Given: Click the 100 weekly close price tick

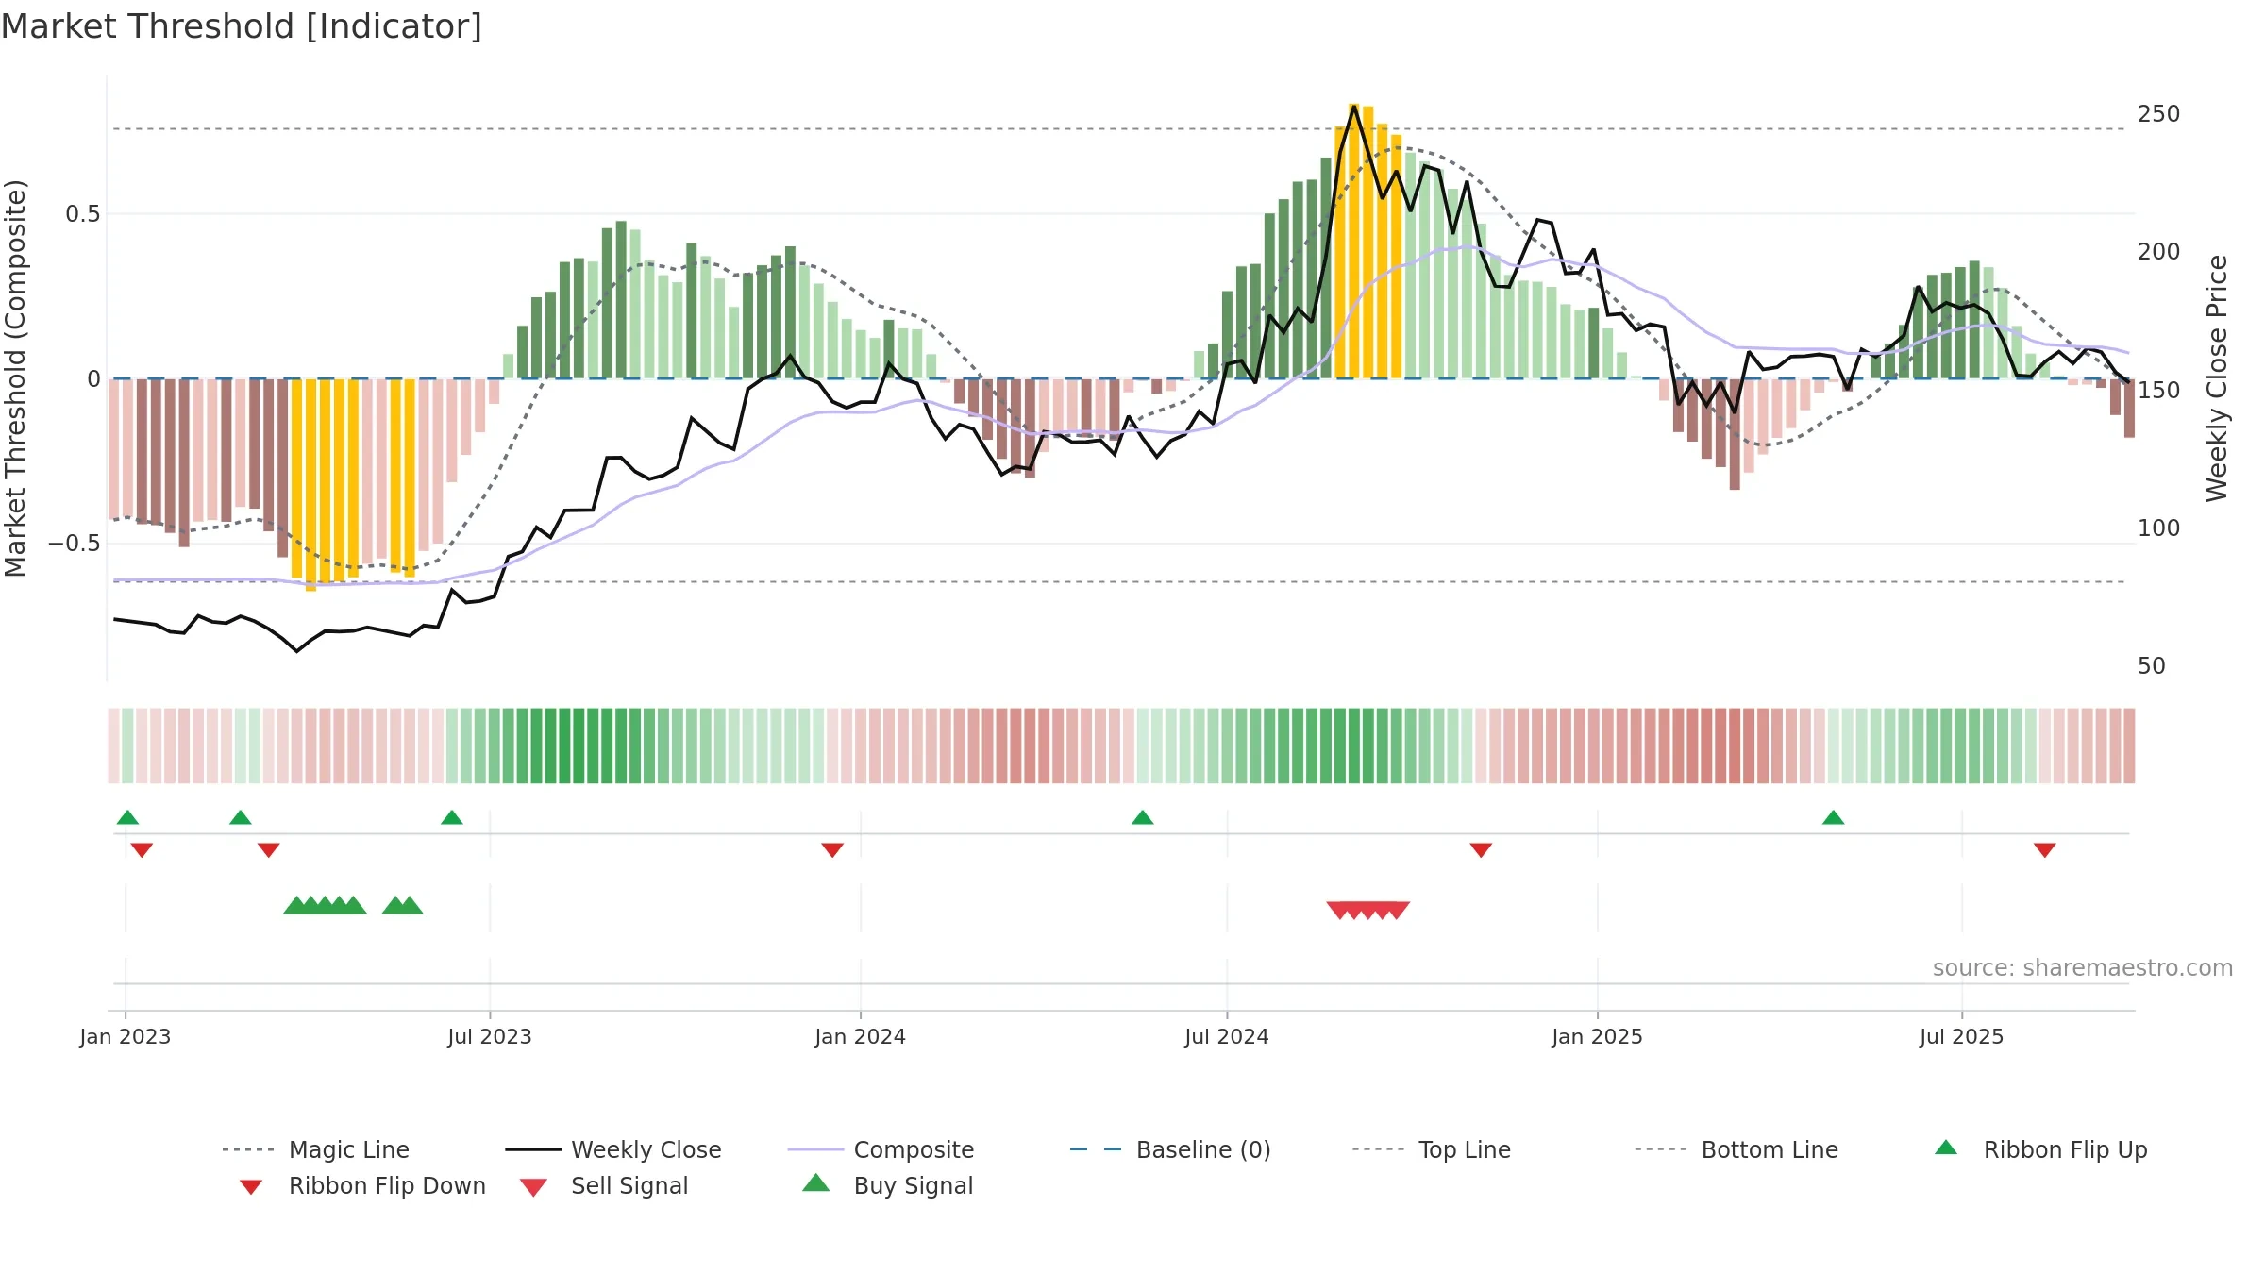Looking at the screenshot, I should click(x=2159, y=528).
